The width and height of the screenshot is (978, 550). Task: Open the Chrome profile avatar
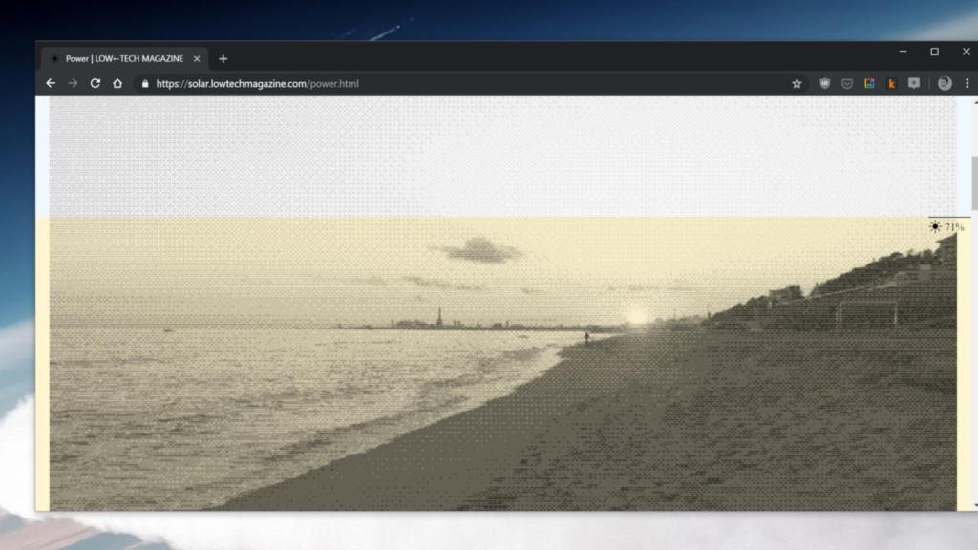[x=945, y=83]
